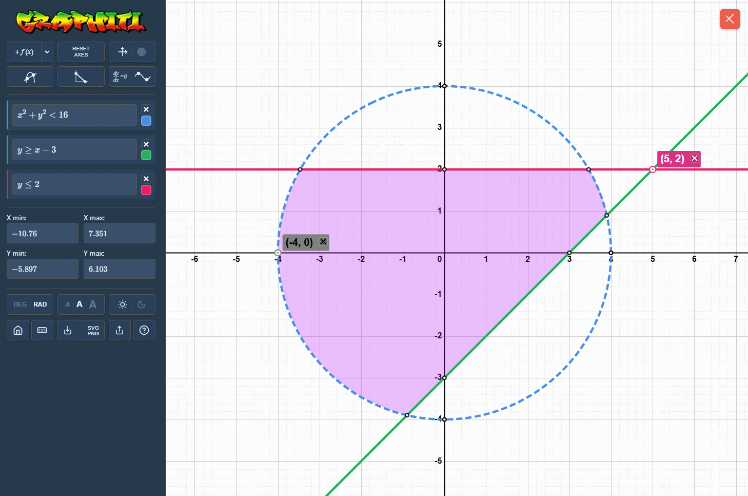Toggle the SVG PNG format label

(x=93, y=331)
